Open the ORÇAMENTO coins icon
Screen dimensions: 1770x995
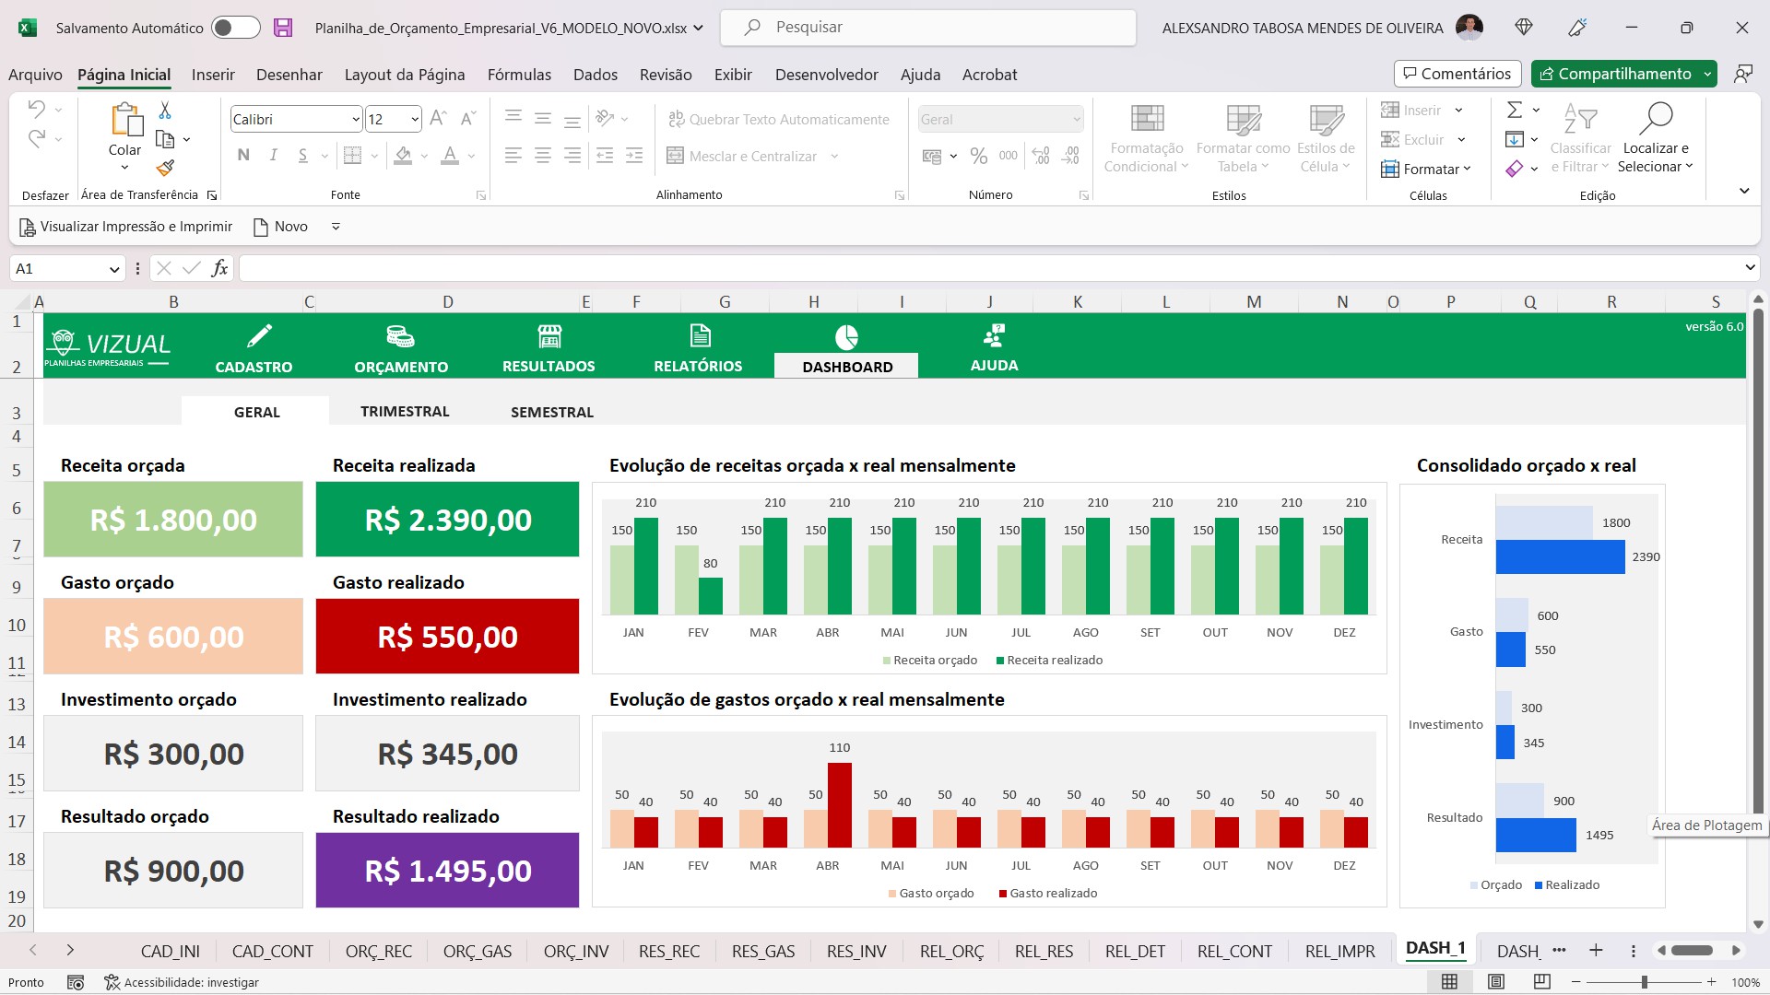point(400,336)
